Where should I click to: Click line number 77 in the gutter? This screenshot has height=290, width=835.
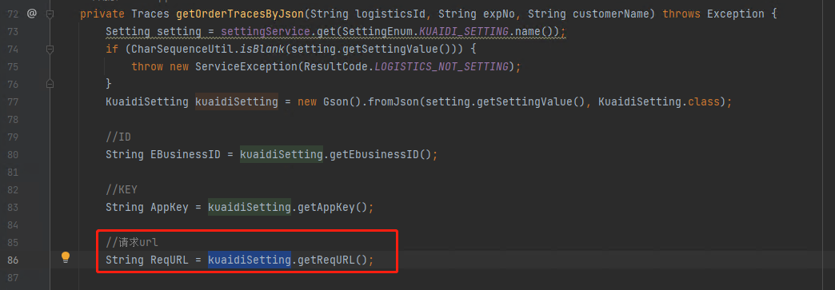point(14,101)
